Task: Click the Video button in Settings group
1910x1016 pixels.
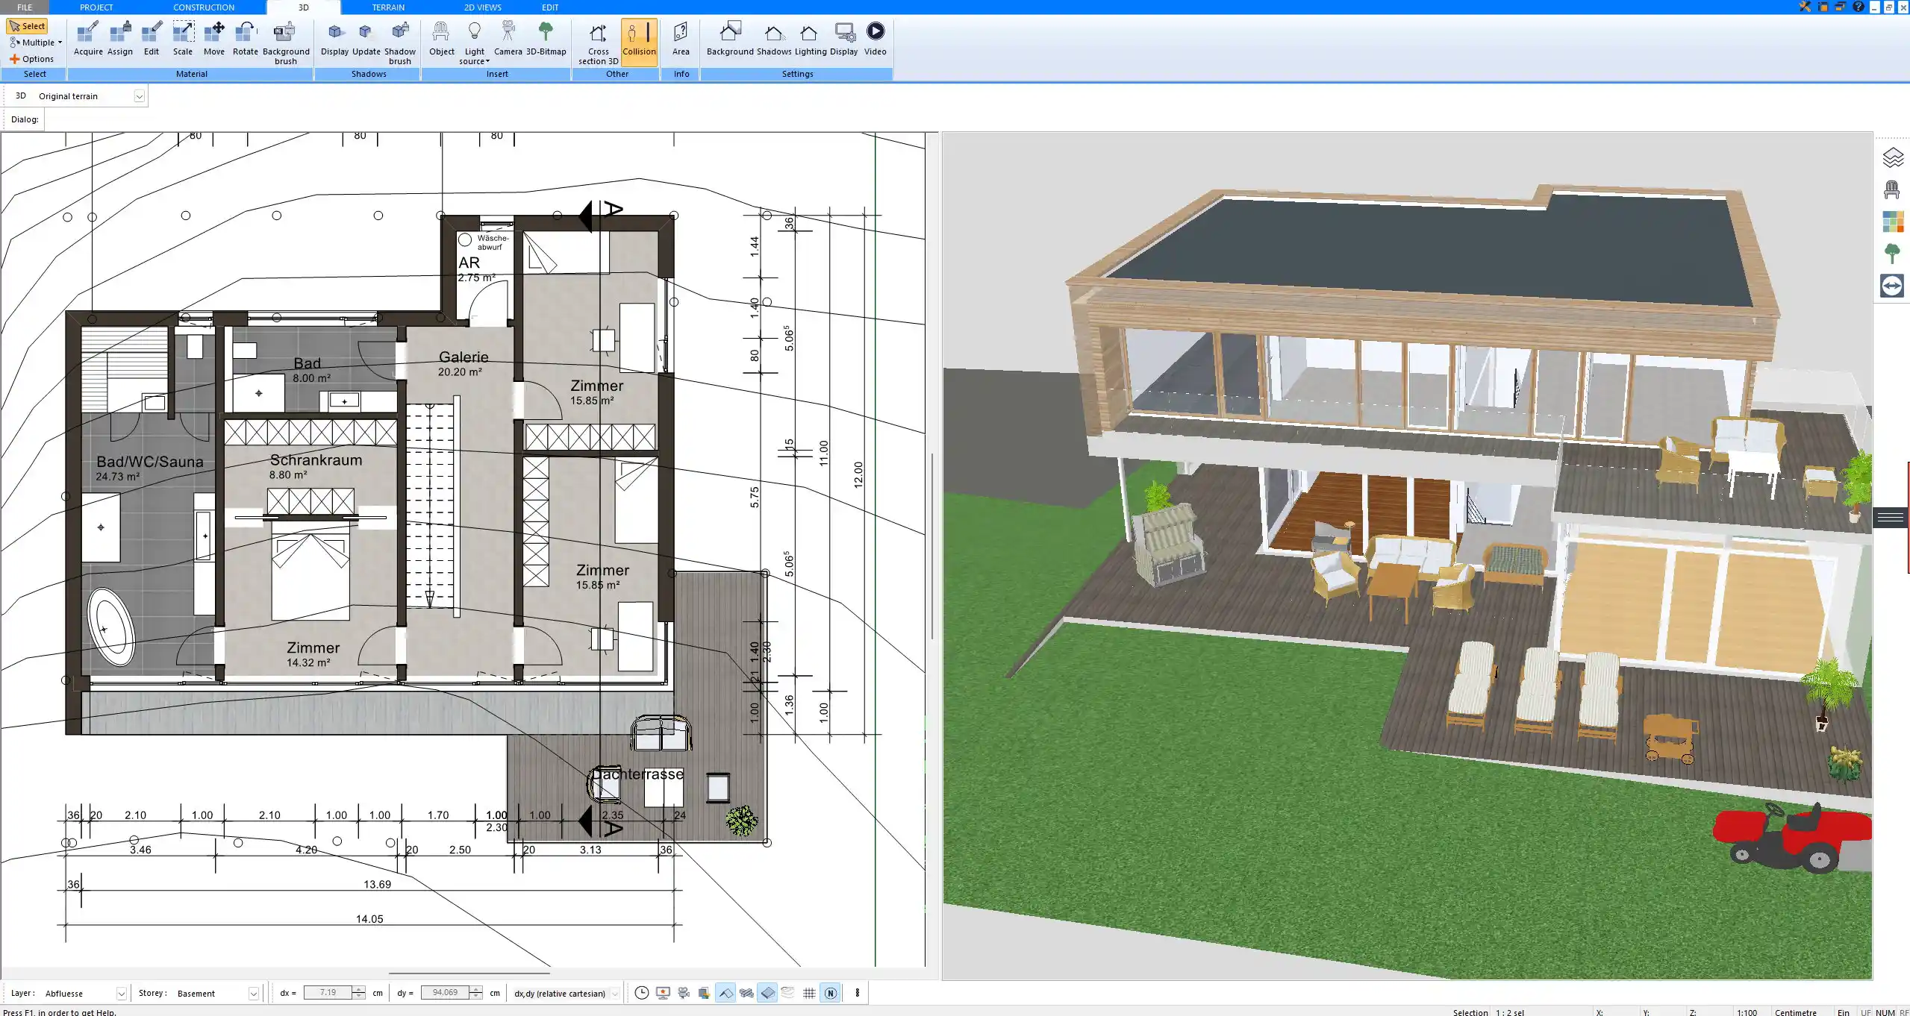Action: [x=874, y=37]
